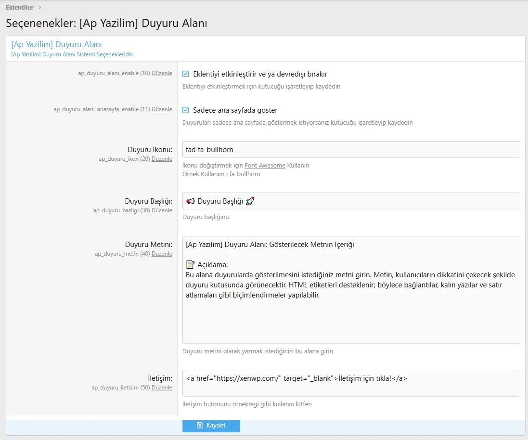Open the Font Awasome link

coord(265,166)
